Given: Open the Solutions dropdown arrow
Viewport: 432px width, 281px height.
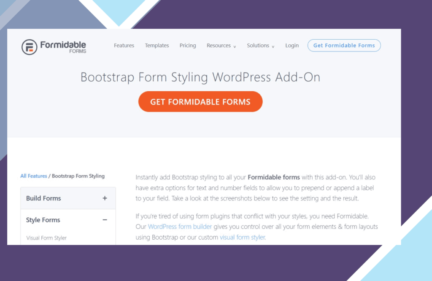Looking at the screenshot, I should [x=273, y=46].
